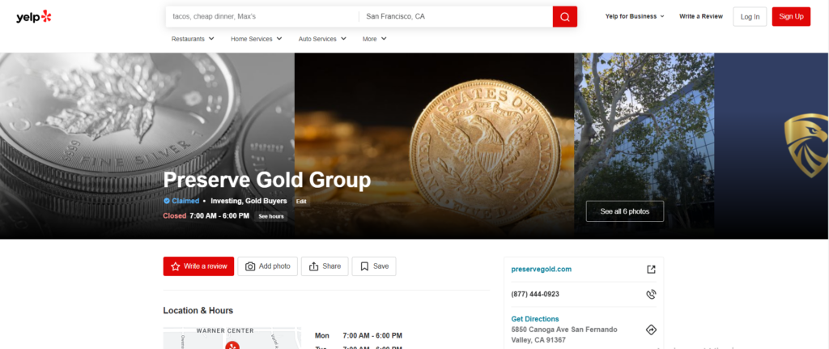829x349 pixels.
Task: Click the red Closed status text
Action: tap(175, 215)
